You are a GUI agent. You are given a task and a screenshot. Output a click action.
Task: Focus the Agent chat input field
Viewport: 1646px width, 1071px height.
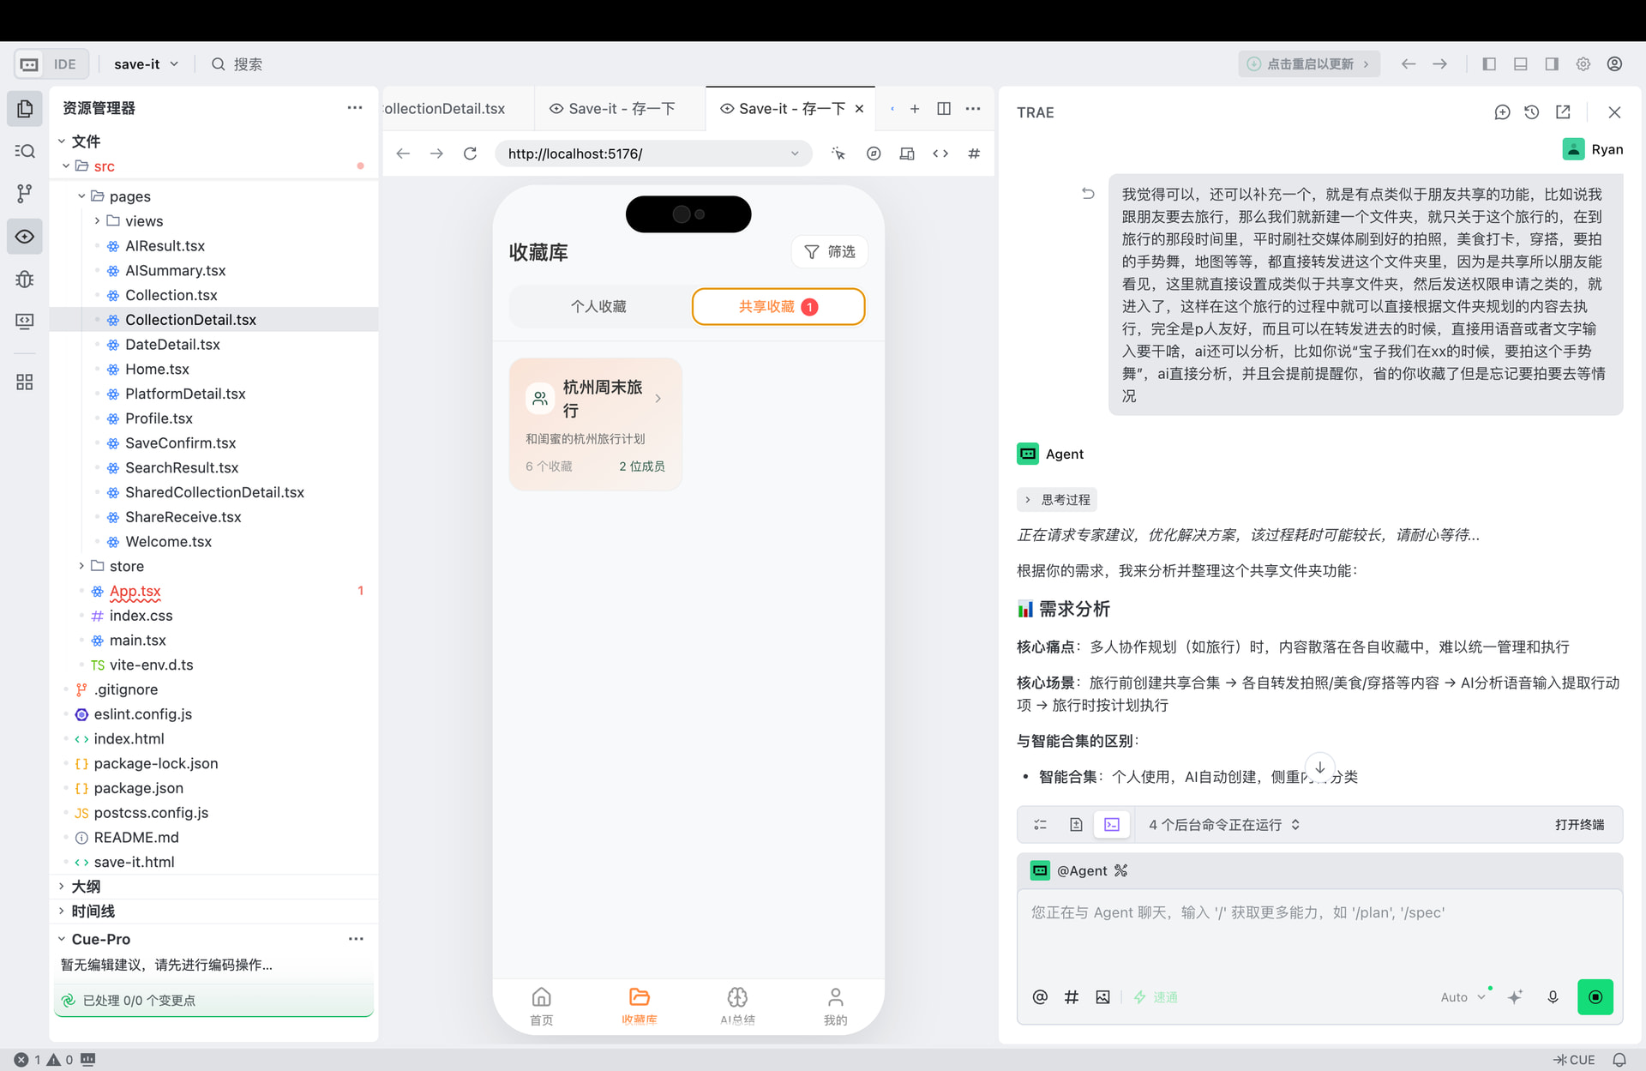point(1319,935)
